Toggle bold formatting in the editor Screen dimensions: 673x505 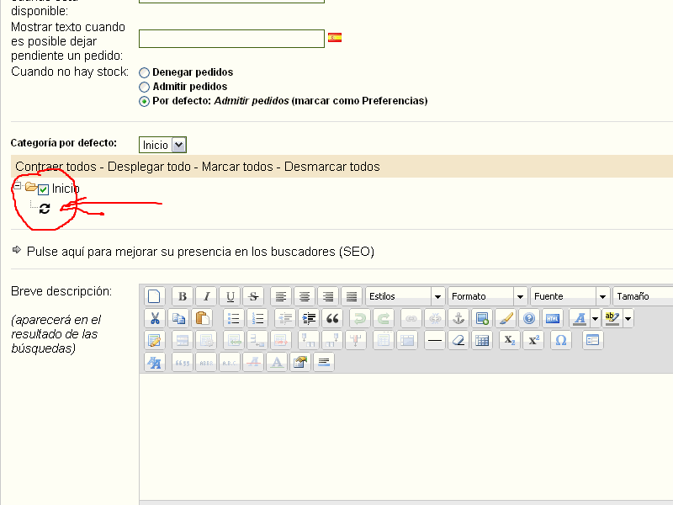[183, 296]
